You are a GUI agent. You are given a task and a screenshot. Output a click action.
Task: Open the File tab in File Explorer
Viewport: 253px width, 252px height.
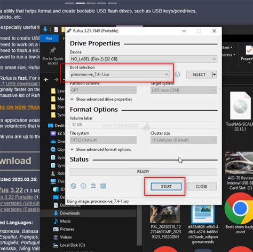tap(49, 39)
